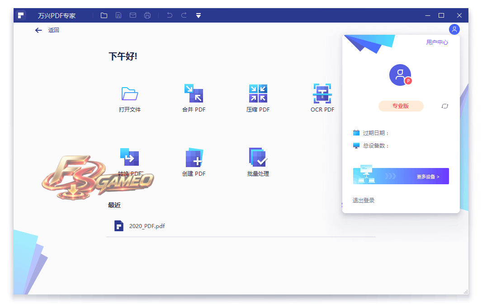Open the 转换 PDF tool
The width and height of the screenshot is (482, 308).
[129, 157]
